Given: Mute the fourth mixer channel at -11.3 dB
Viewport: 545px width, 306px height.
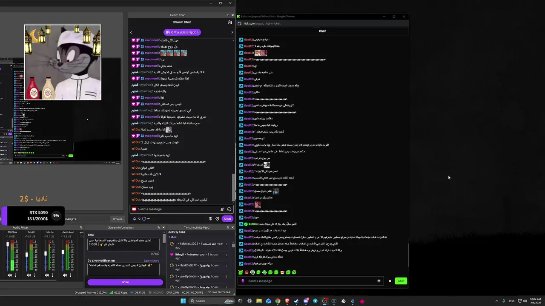Looking at the screenshot, I should click(x=65, y=275).
